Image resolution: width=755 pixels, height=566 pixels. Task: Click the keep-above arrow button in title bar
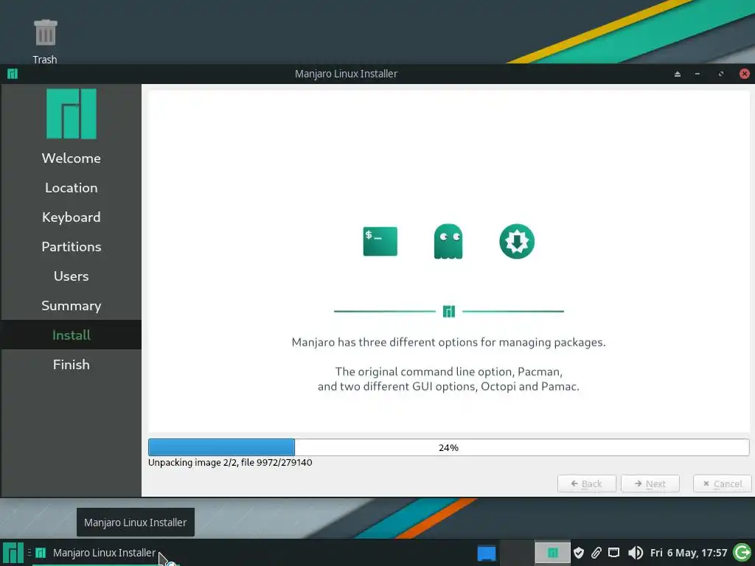point(678,74)
